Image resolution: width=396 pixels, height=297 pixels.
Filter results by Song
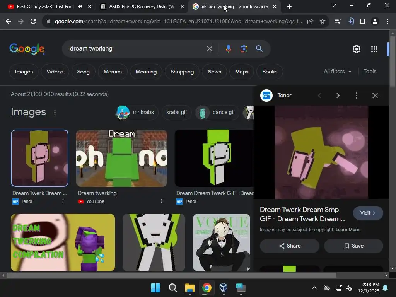84,72
